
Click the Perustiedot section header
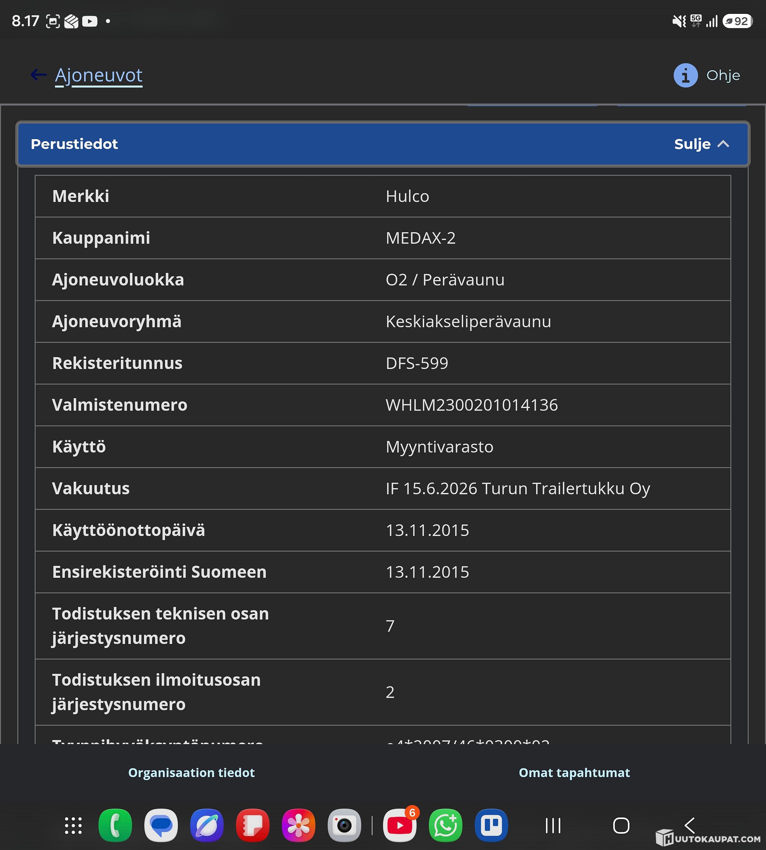(383, 144)
